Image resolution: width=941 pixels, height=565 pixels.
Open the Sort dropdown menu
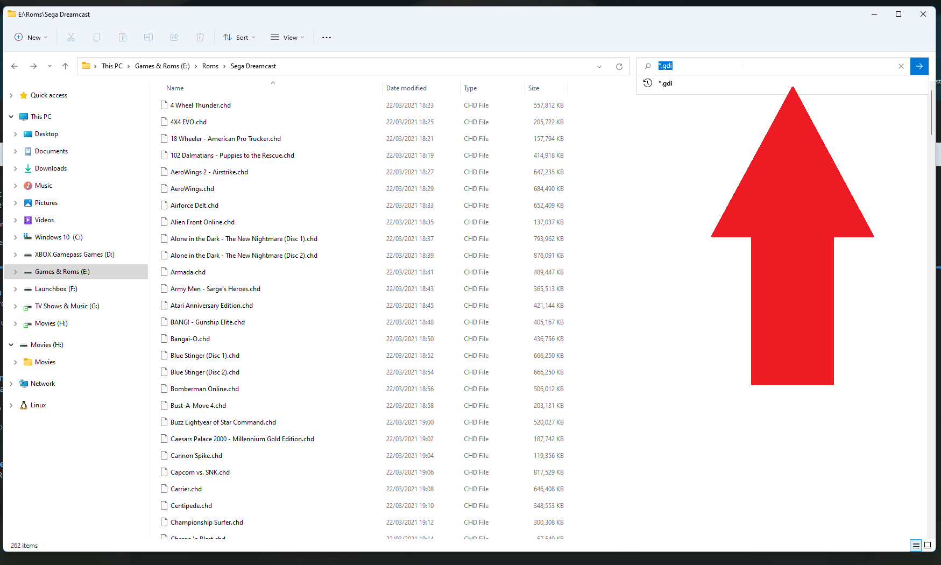pyautogui.click(x=239, y=37)
